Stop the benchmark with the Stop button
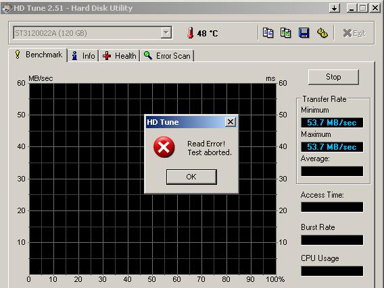 point(333,77)
